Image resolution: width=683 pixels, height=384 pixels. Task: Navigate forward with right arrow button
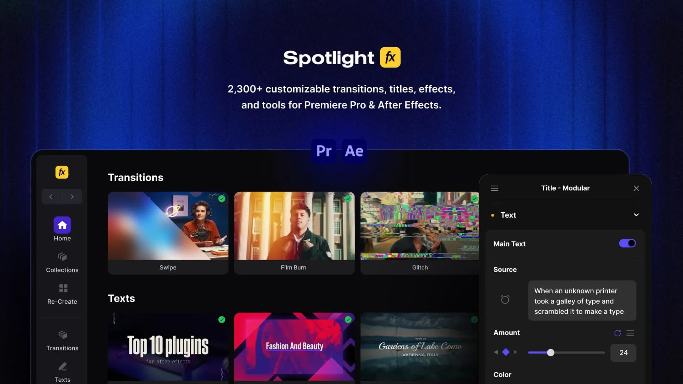(x=72, y=197)
